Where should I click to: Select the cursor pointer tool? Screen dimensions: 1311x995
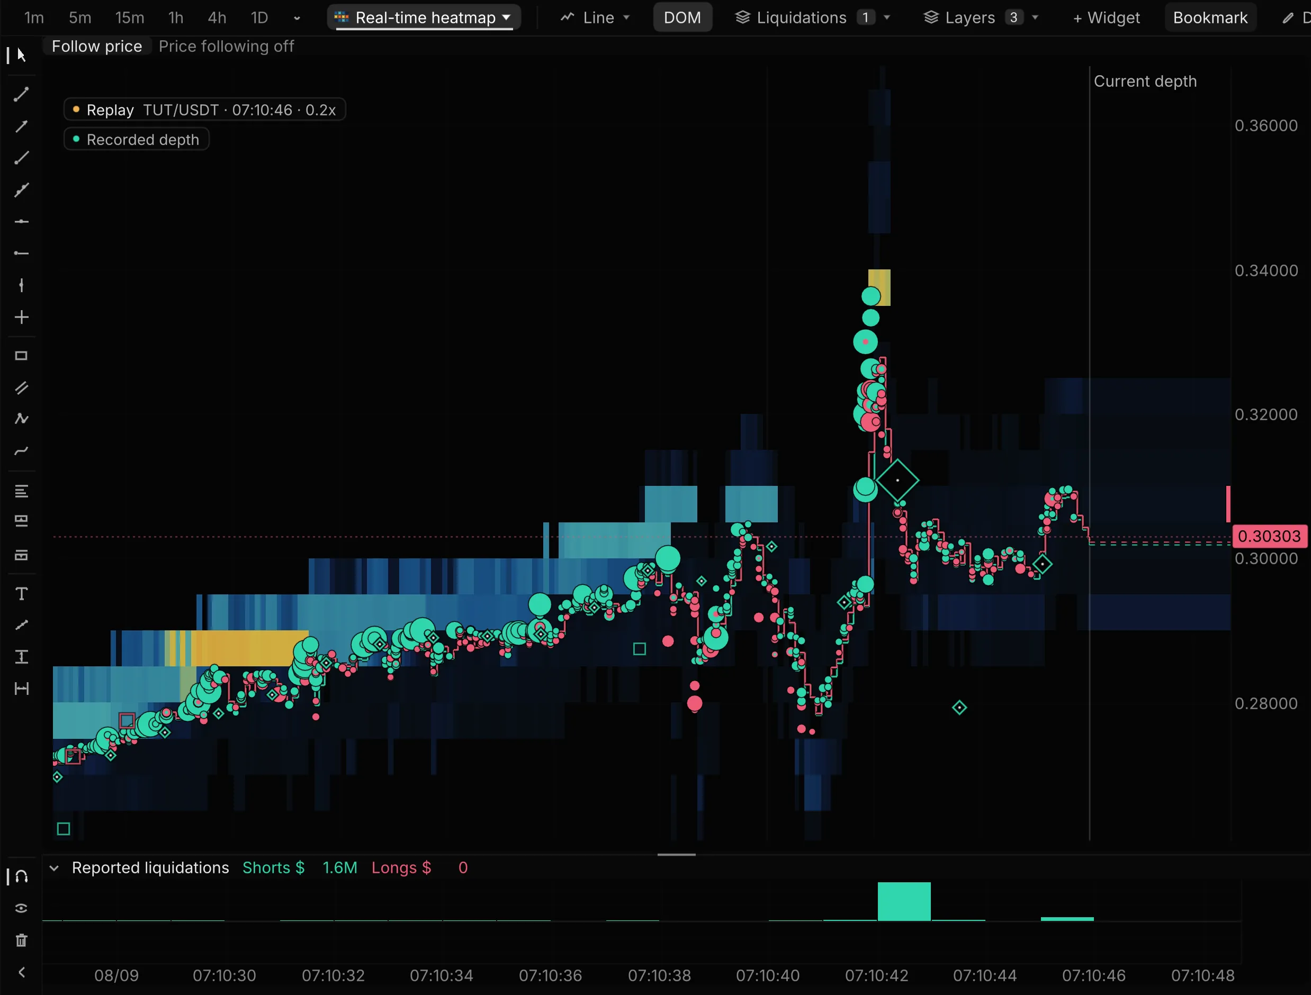21,55
